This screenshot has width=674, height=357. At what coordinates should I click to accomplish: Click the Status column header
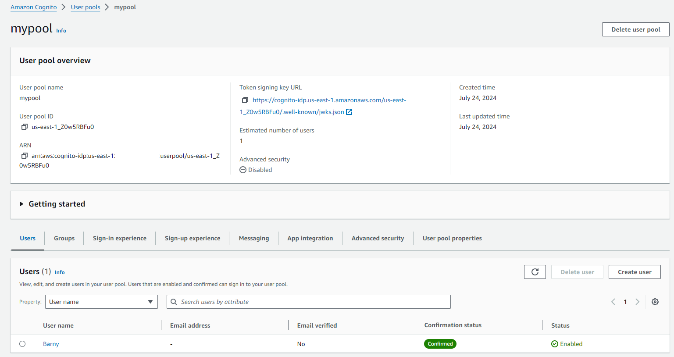point(560,325)
